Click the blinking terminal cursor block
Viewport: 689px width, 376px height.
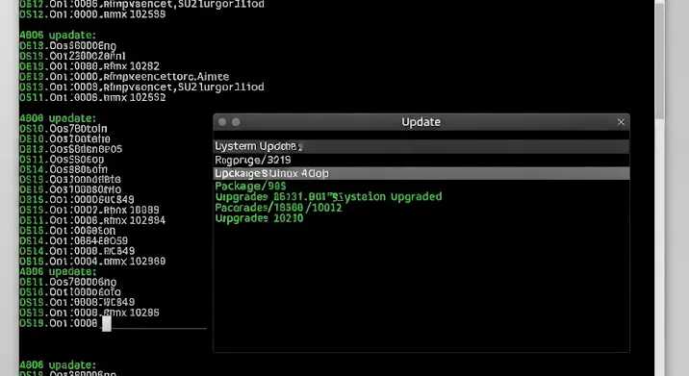[107, 324]
